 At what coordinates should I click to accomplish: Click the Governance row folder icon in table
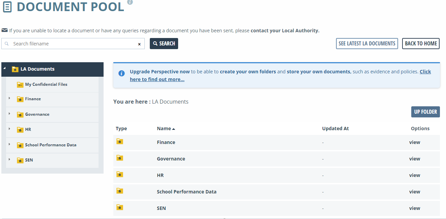click(120, 158)
